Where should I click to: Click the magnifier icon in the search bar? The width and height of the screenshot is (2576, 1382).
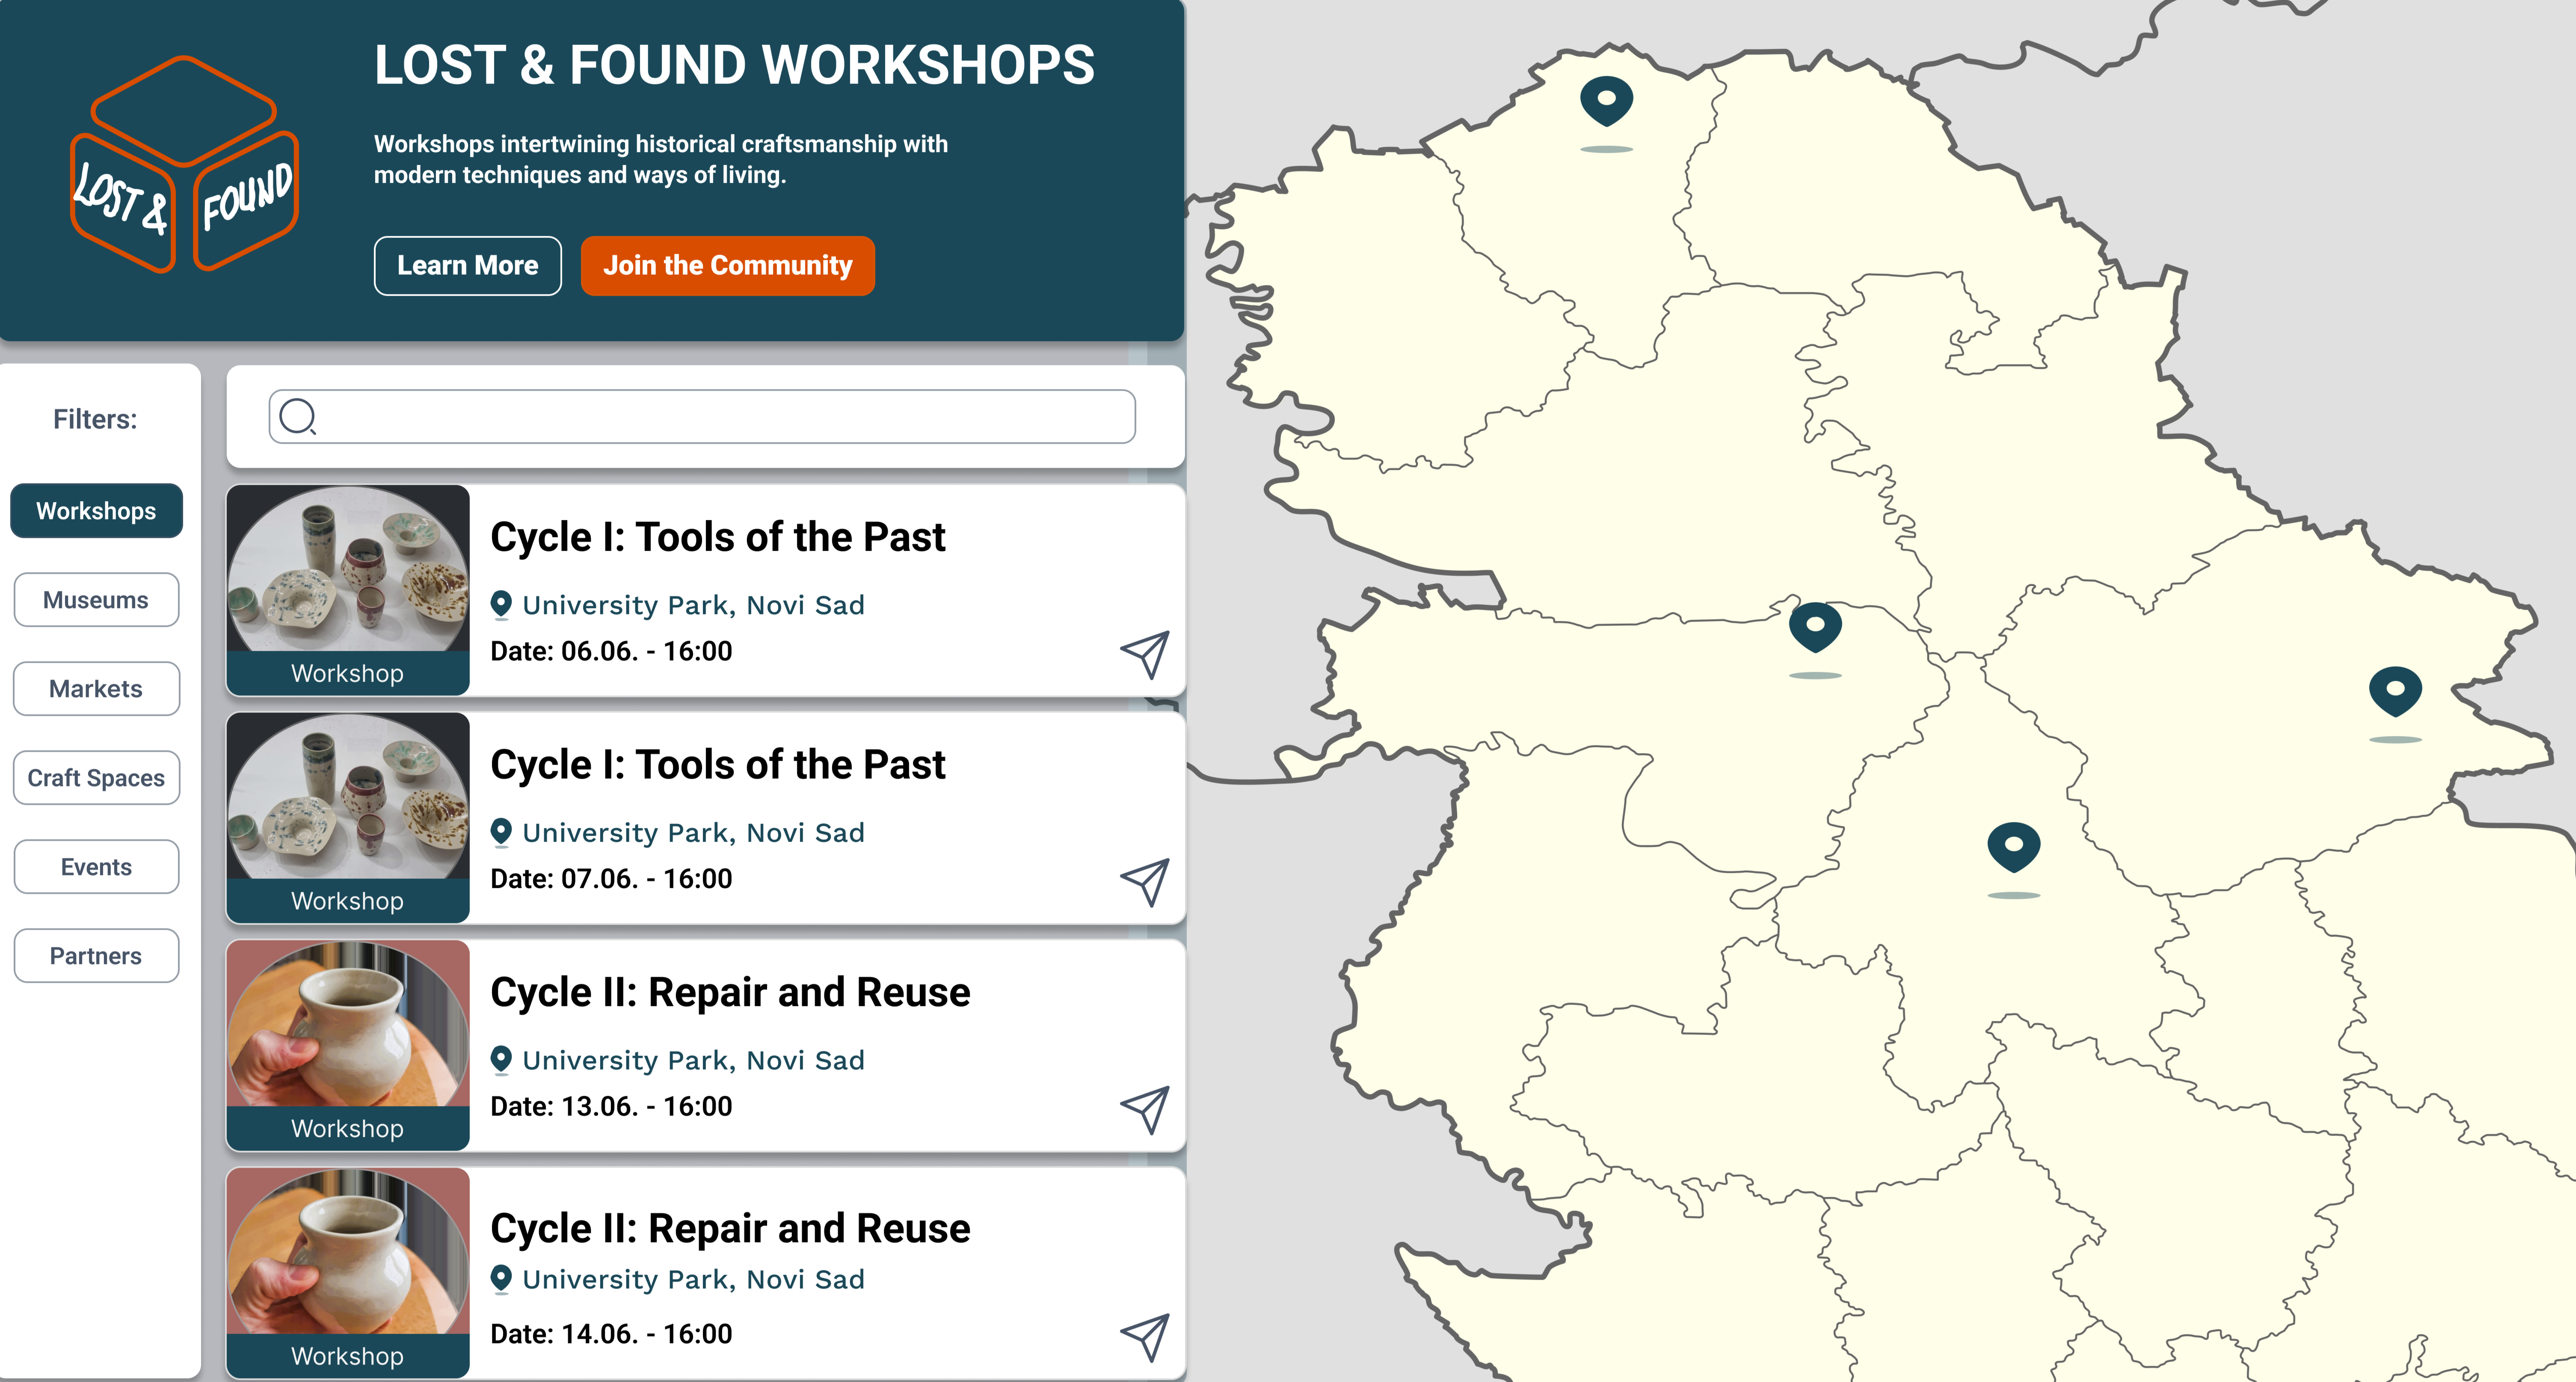coord(298,416)
